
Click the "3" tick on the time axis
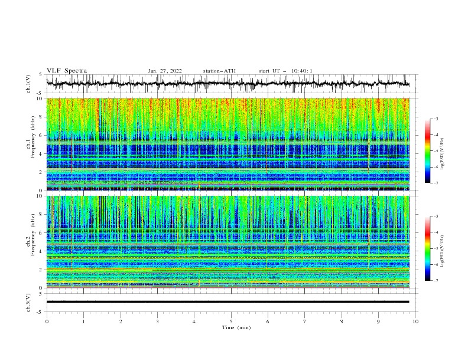[157, 321]
